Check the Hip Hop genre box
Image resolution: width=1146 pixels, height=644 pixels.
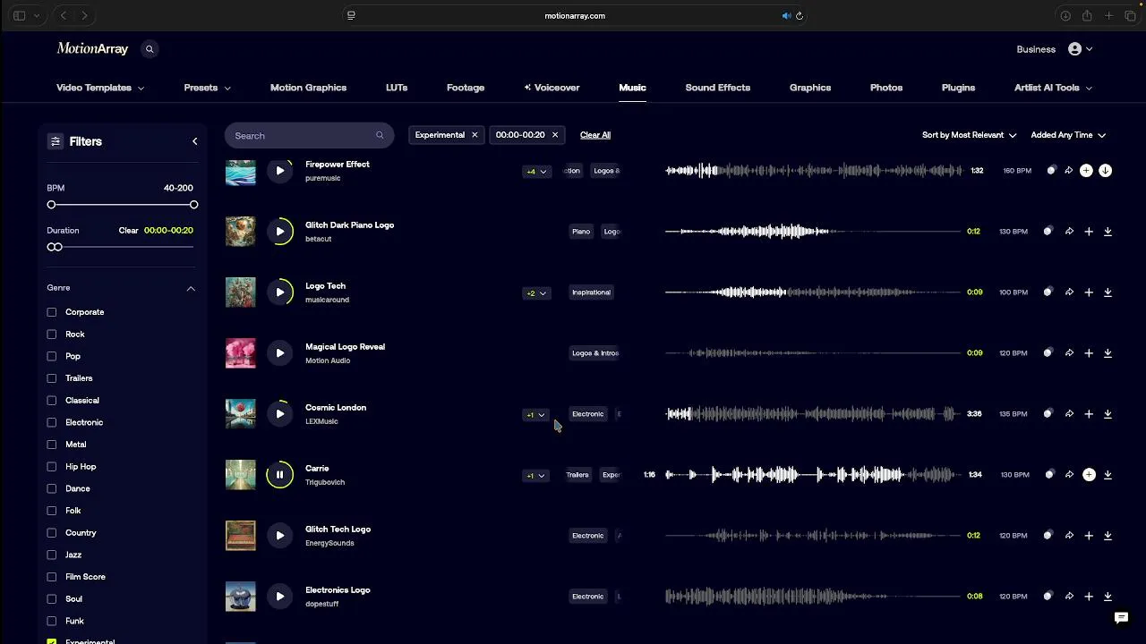point(52,467)
